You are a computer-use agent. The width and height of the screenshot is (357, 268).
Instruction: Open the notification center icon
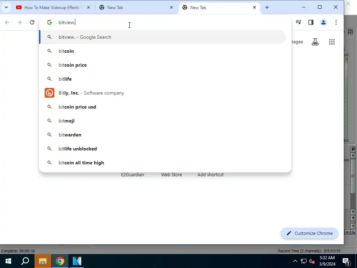point(346,261)
